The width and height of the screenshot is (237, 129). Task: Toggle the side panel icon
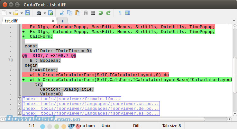pyautogui.click(x=127, y=13)
